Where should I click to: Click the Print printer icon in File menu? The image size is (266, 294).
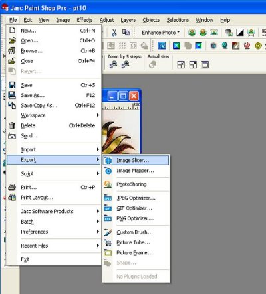[12, 187]
